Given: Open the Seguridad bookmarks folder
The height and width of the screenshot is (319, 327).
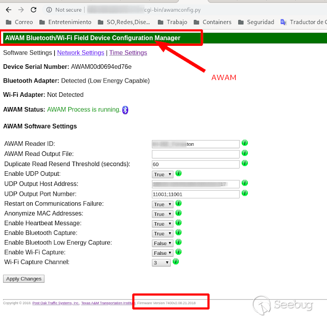Looking at the screenshot, I should (x=256, y=22).
